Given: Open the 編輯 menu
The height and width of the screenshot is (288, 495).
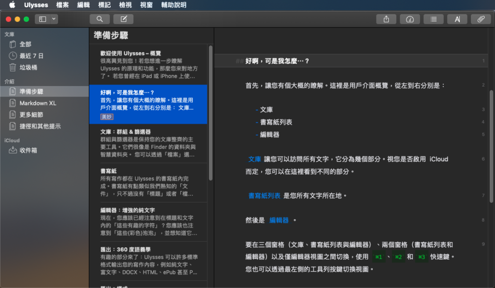Looking at the screenshot, I should pos(83,5).
